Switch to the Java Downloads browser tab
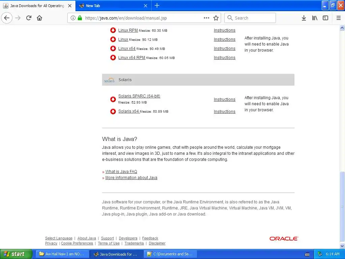 tap(38, 6)
